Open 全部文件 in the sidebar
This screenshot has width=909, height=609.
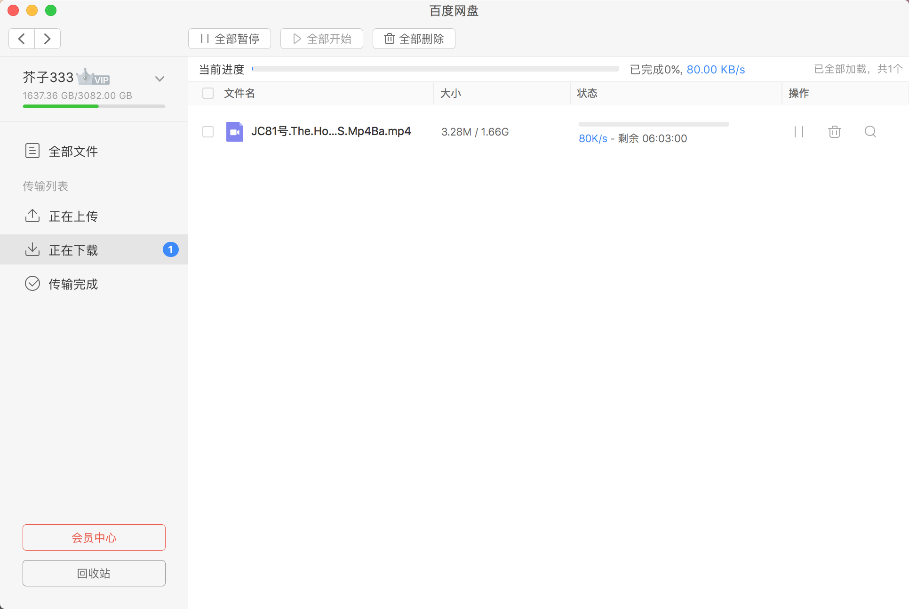[x=94, y=151]
